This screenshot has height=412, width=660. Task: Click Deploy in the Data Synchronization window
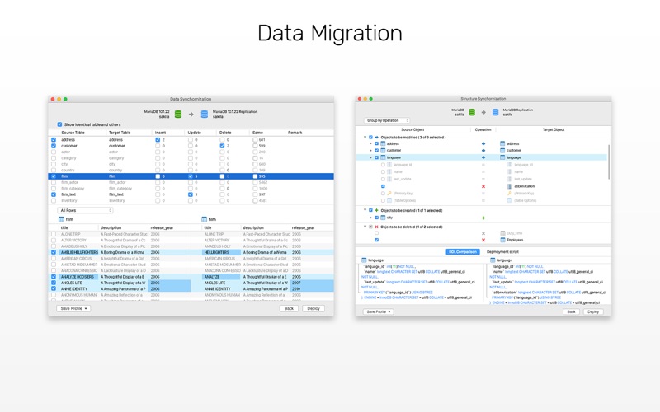click(313, 308)
